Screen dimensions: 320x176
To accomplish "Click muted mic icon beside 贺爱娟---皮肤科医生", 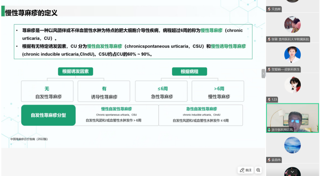I will (x=269, y=70).
